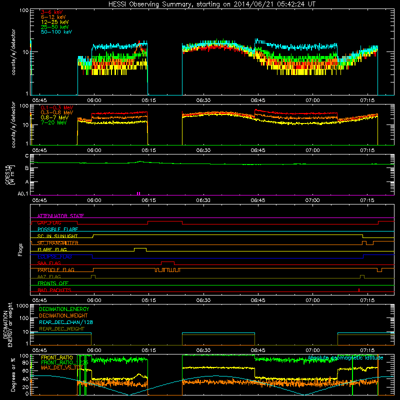Click the 0.3-0.8 MeV legend entry
The width and height of the screenshot is (400, 400).
(x=57, y=112)
